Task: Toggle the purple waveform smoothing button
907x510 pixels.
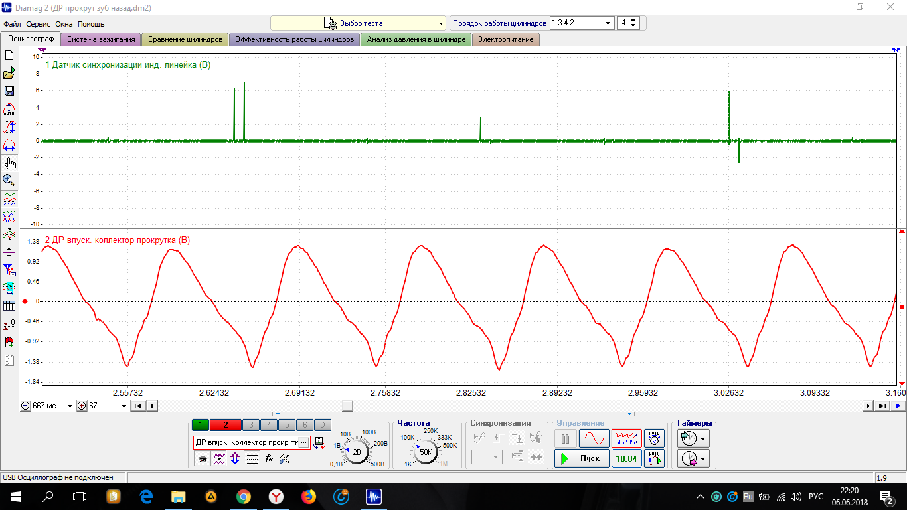Action: click(219, 458)
